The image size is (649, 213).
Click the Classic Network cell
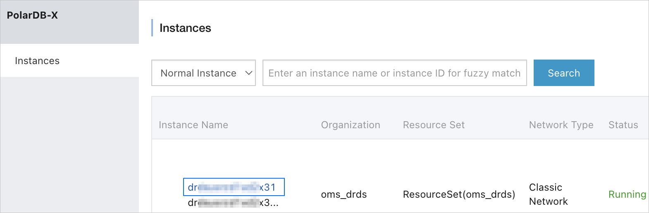[548, 194]
